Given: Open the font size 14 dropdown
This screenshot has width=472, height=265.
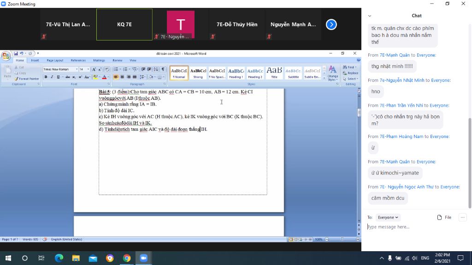Looking at the screenshot, I should coord(88,69).
